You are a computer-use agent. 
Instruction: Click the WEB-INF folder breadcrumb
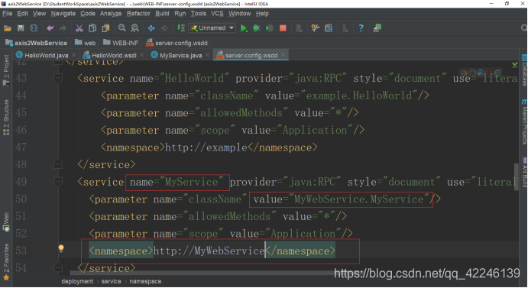click(x=121, y=43)
